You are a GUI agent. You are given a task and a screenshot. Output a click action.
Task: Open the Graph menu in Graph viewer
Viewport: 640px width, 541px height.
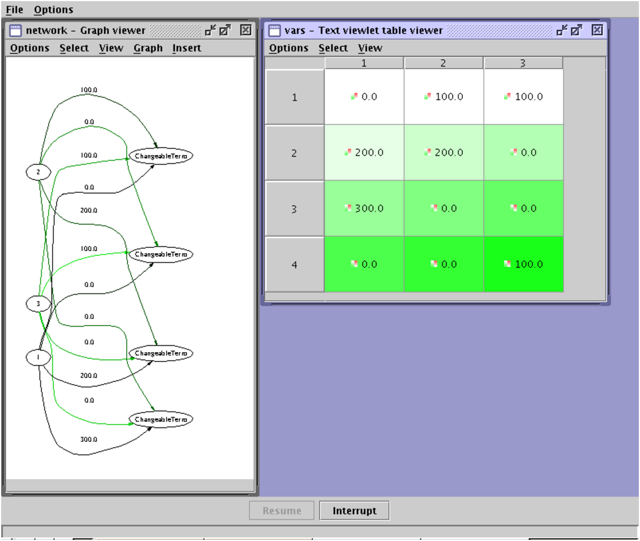(148, 48)
